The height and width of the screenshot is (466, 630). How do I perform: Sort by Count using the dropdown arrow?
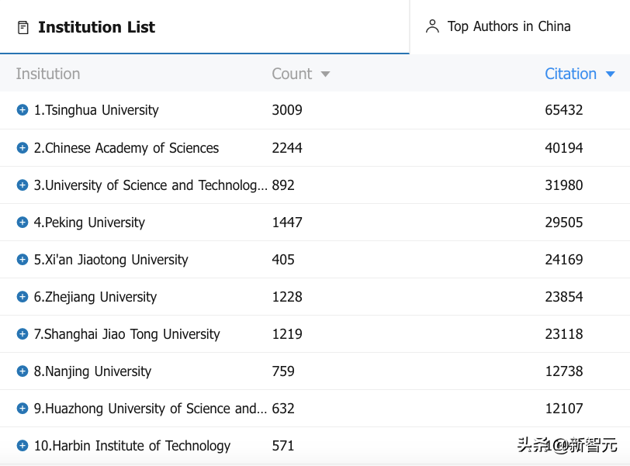click(325, 74)
